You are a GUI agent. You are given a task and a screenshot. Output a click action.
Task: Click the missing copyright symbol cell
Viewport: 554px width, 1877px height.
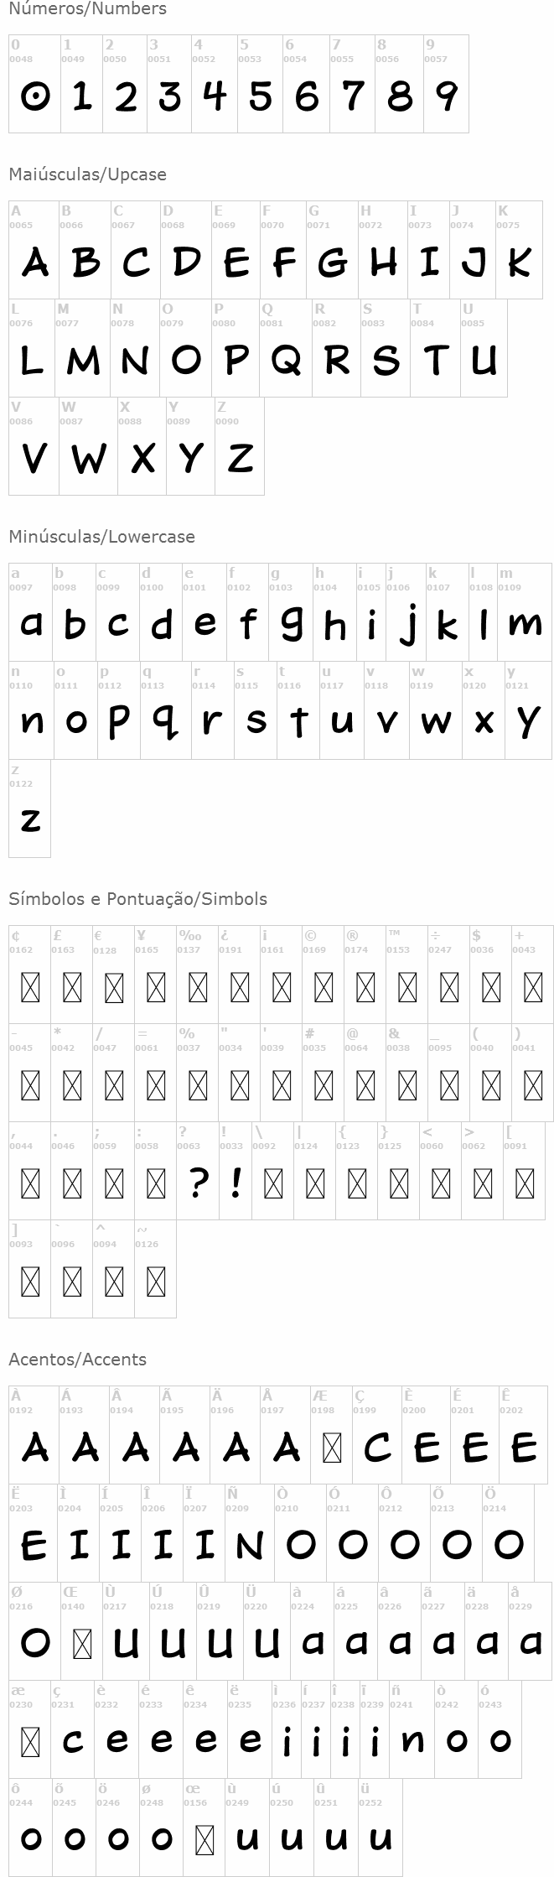tap(323, 975)
